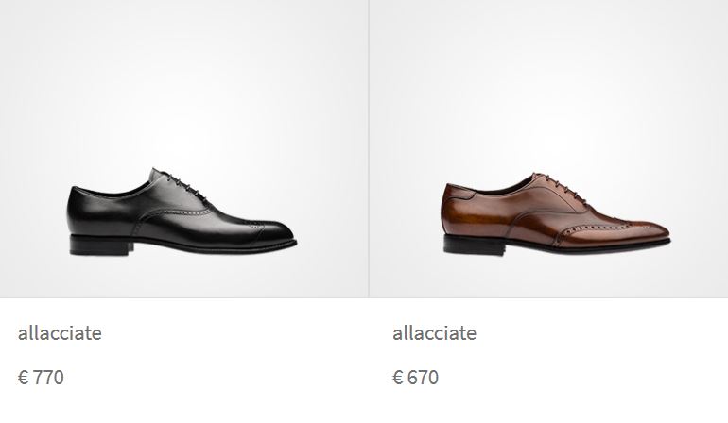Click the heel of the brown shoe
The image size is (728, 423).
click(x=474, y=245)
